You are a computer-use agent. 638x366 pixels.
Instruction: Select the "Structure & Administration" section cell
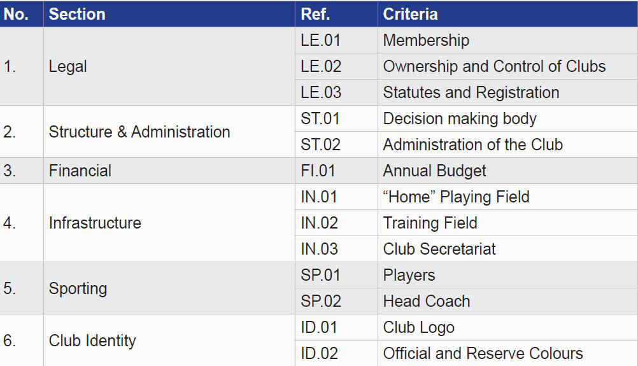click(x=139, y=132)
